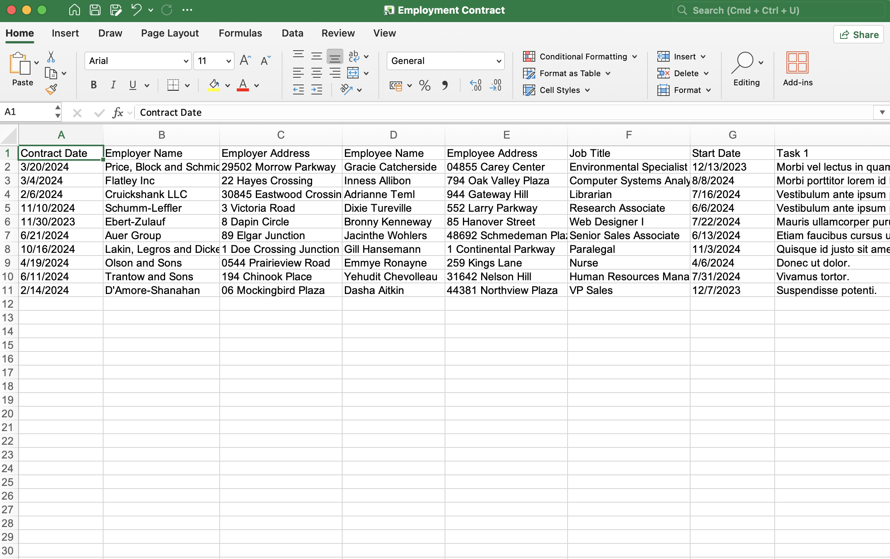Apply italic formatting
This screenshot has width=890, height=559.
[x=113, y=85]
